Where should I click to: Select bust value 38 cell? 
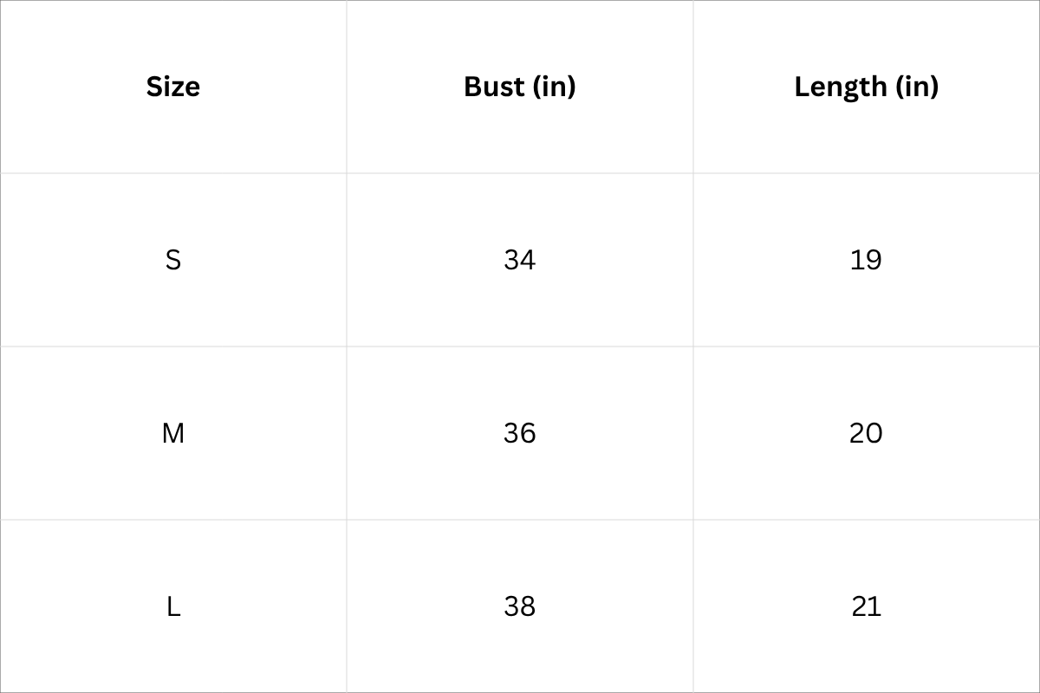[x=520, y=606]
